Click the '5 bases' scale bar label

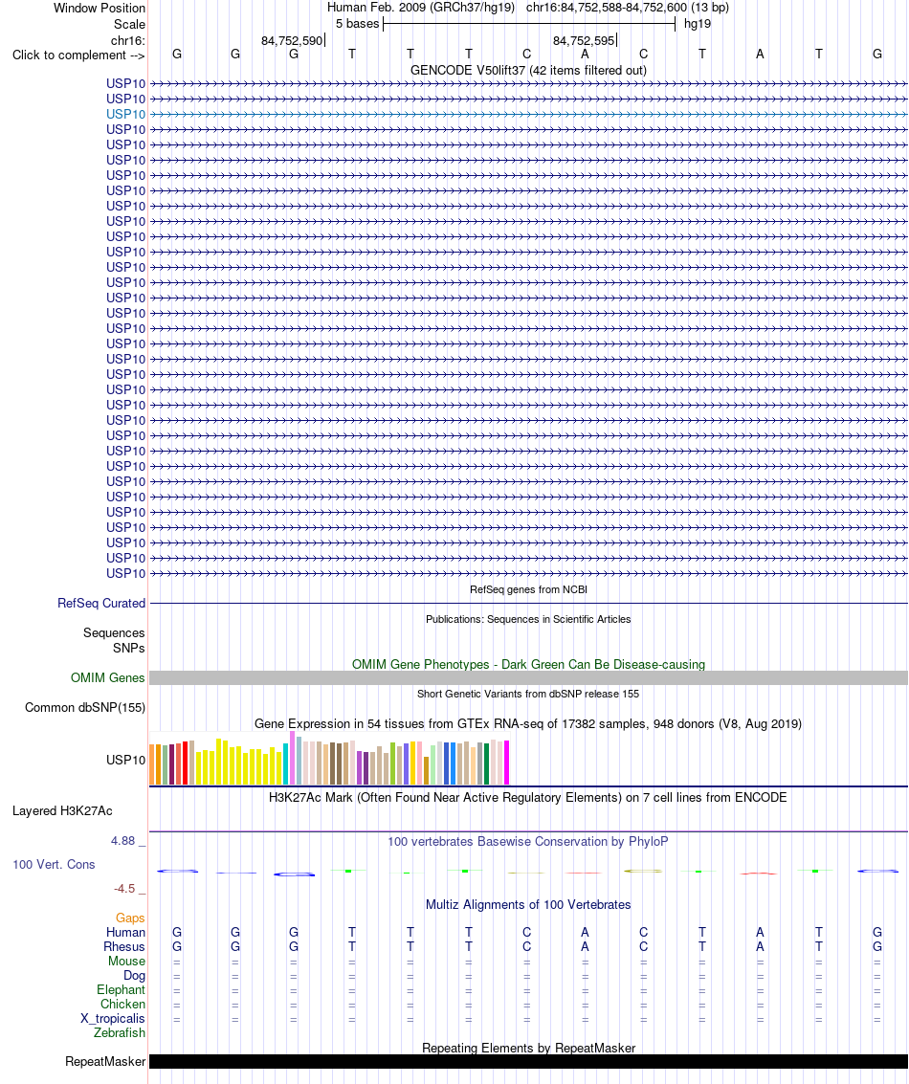pos(357,24)
